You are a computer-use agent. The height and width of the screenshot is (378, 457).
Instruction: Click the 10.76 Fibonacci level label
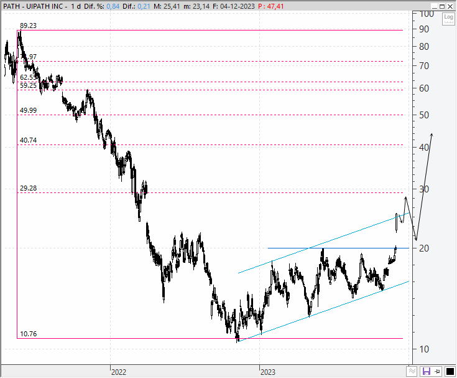[x=28, y=334]
